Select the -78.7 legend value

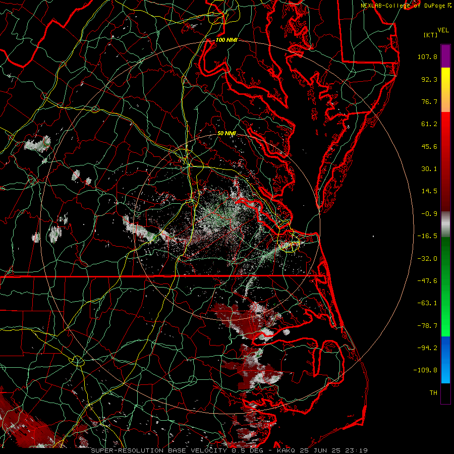427,326
